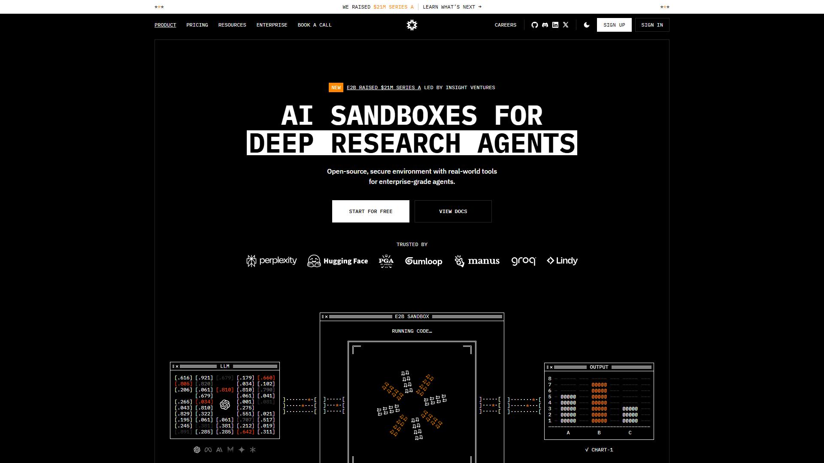Screen dimensions: 824x463
Task: Click the red [.642] value in LLM panel
Action: [x=245, y=432]
